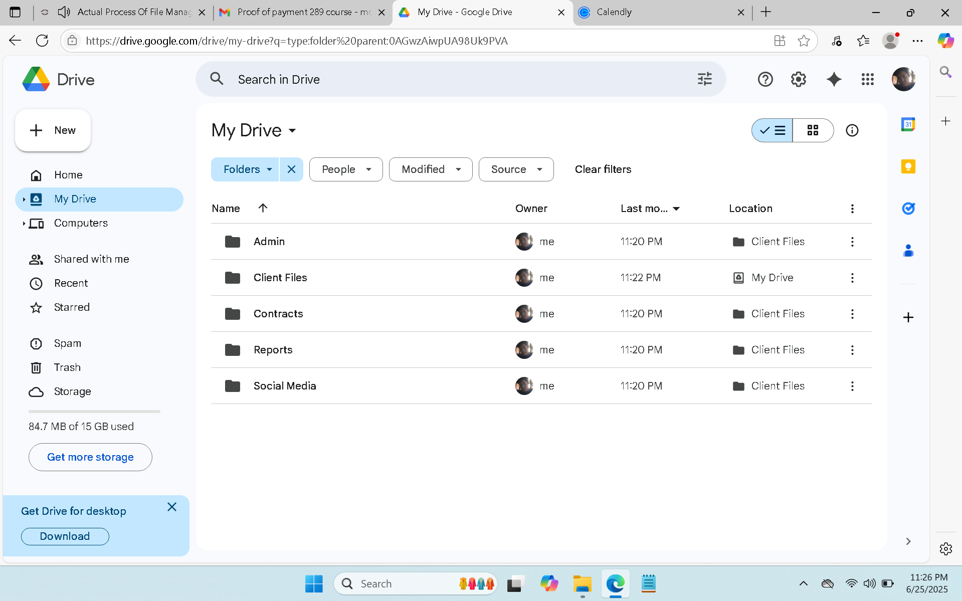962x601 pixels.
Task: Open the Google apps grid
Action: 867,79
